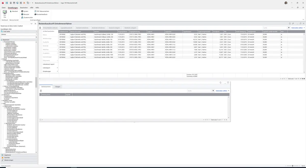The height and width of the screenshot is (168, 306).
Task: Click the user profile avatar in title bar
Action: [x=286, y=3]
